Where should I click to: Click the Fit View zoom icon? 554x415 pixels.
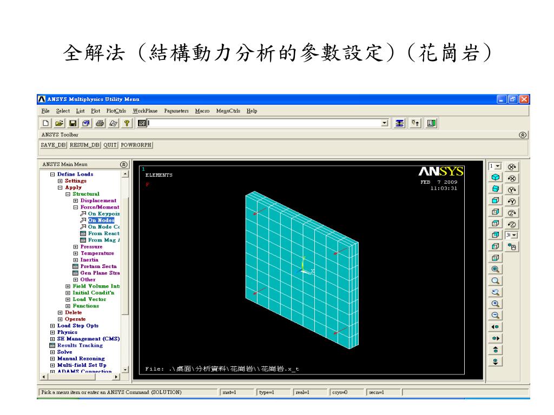coord(496,269)
